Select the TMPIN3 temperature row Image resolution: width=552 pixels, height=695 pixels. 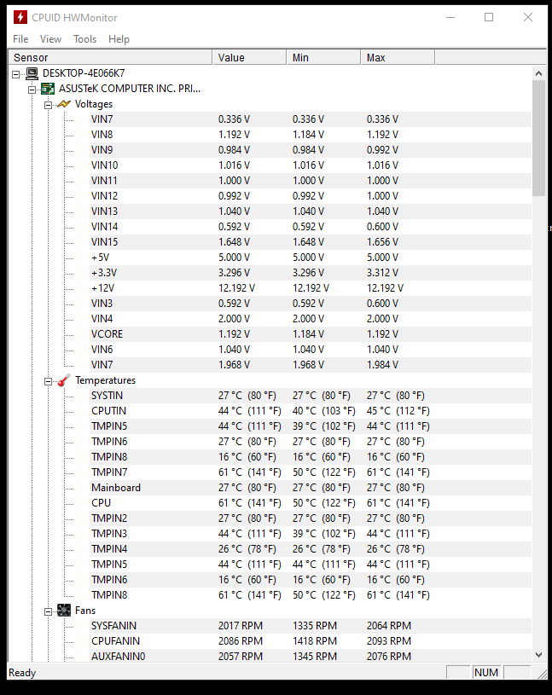point(310,534)
